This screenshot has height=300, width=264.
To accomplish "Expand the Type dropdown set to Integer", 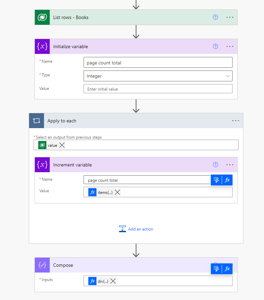I will coord(228,76).
